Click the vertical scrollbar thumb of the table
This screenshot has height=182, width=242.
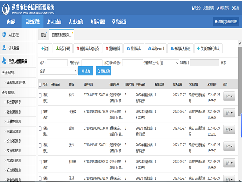(x=240, y=81)
